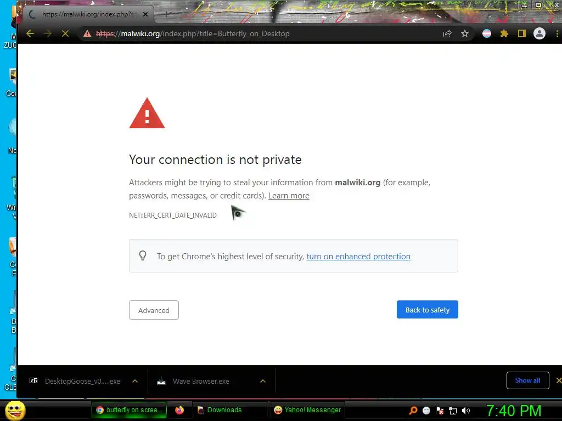Follow the Learn more link

pyautogui.click(x=289, y=196)
